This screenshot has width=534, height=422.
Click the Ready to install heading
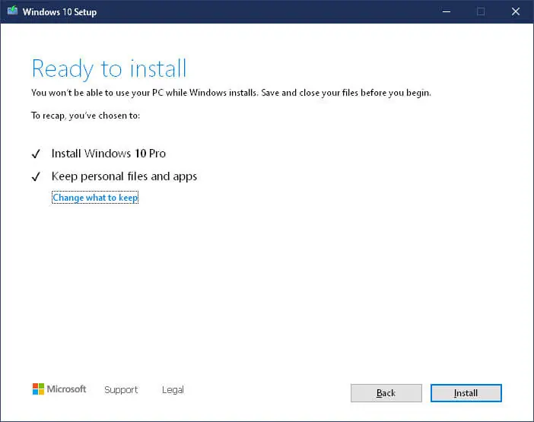(109, 69)
